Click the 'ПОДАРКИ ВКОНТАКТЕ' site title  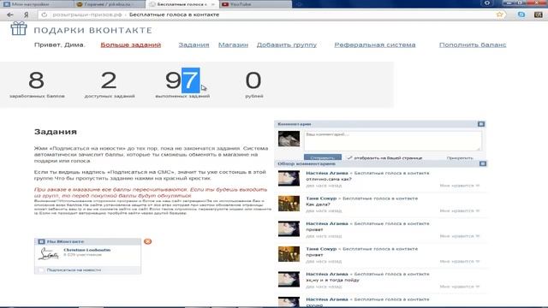(92, 31)
